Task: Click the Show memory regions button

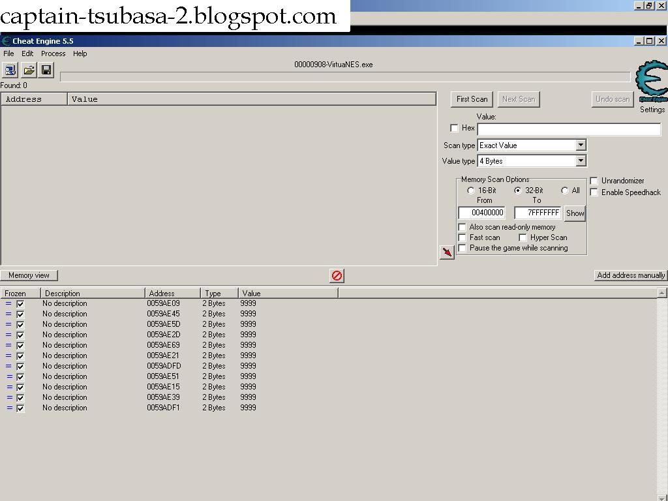Action: click(575, 213)
